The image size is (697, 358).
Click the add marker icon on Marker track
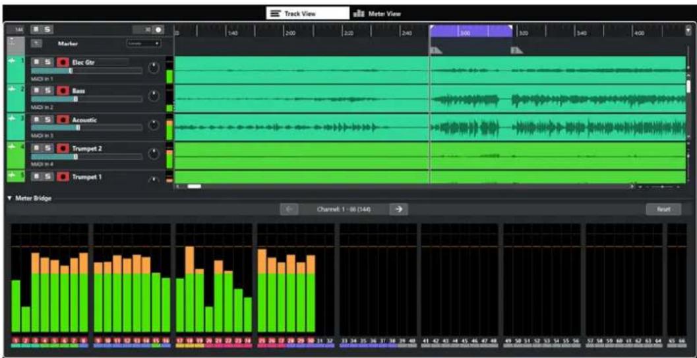point(38,44)
